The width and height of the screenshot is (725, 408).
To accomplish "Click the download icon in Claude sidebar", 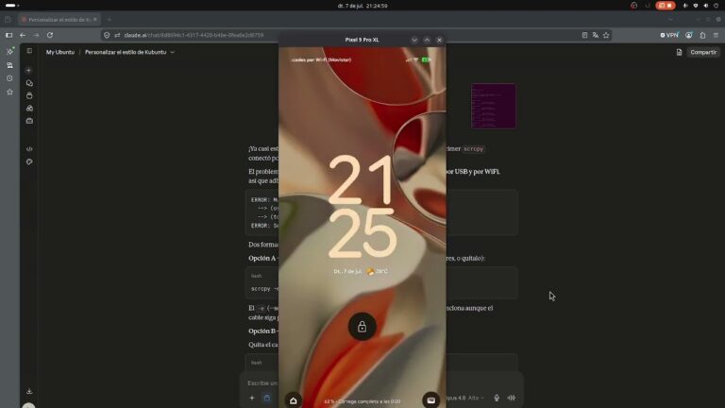I will [x=29, y=391].
